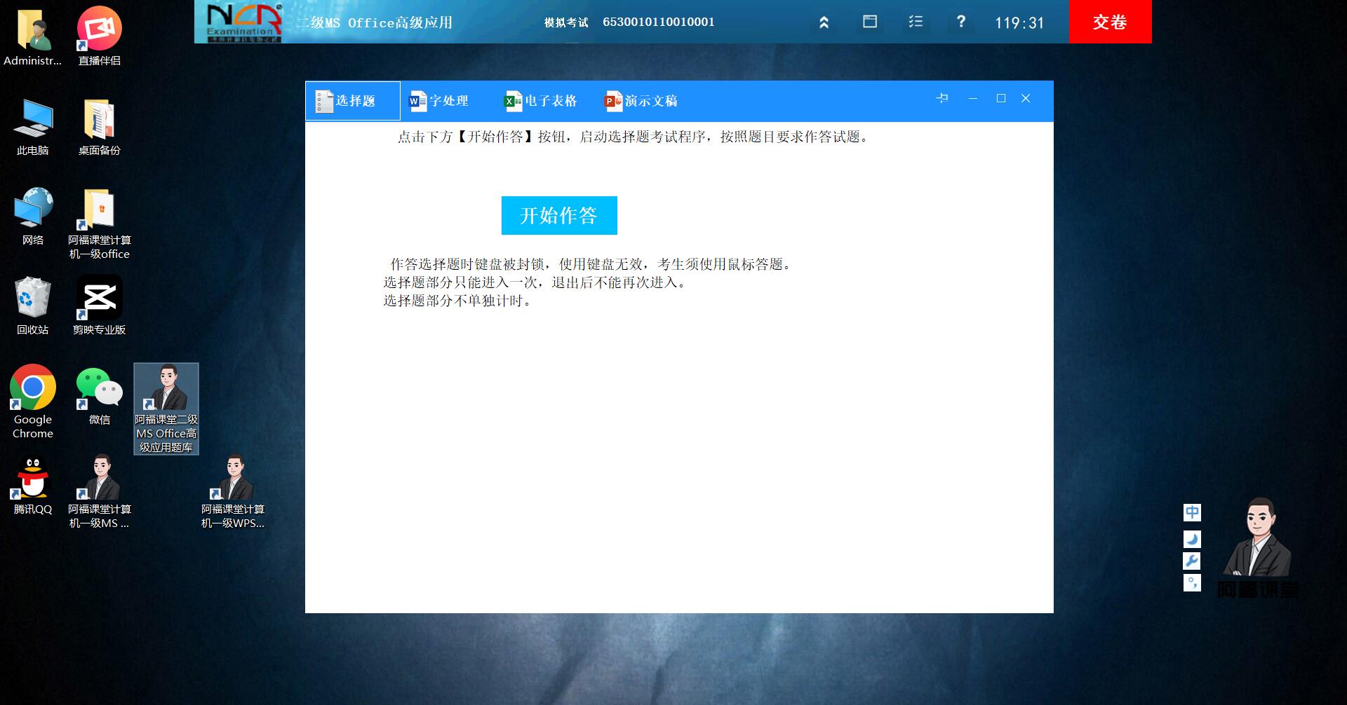Switch to the 电子表格 tab
Image resolution: width=1347 pixels, height=705 pixels.
pos(540,101)
